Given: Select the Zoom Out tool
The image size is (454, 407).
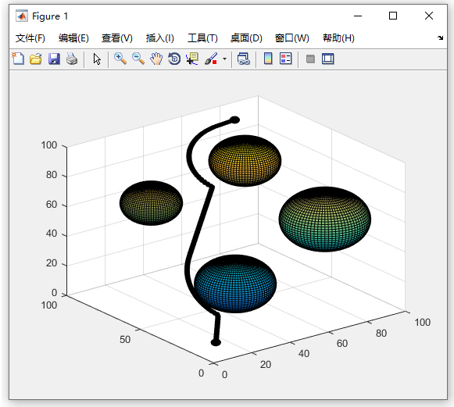Looking at the screenshot, I should (138, 59).
